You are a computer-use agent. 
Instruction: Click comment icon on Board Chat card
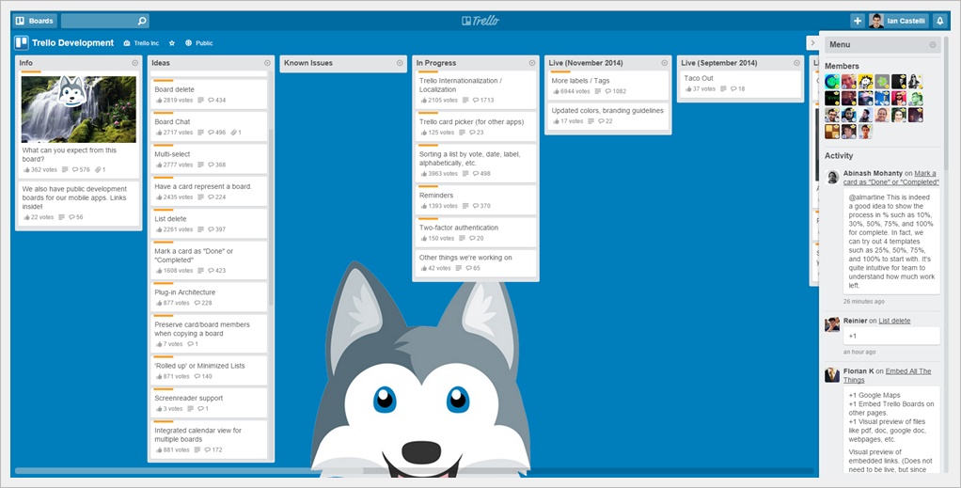pos(211,133)
